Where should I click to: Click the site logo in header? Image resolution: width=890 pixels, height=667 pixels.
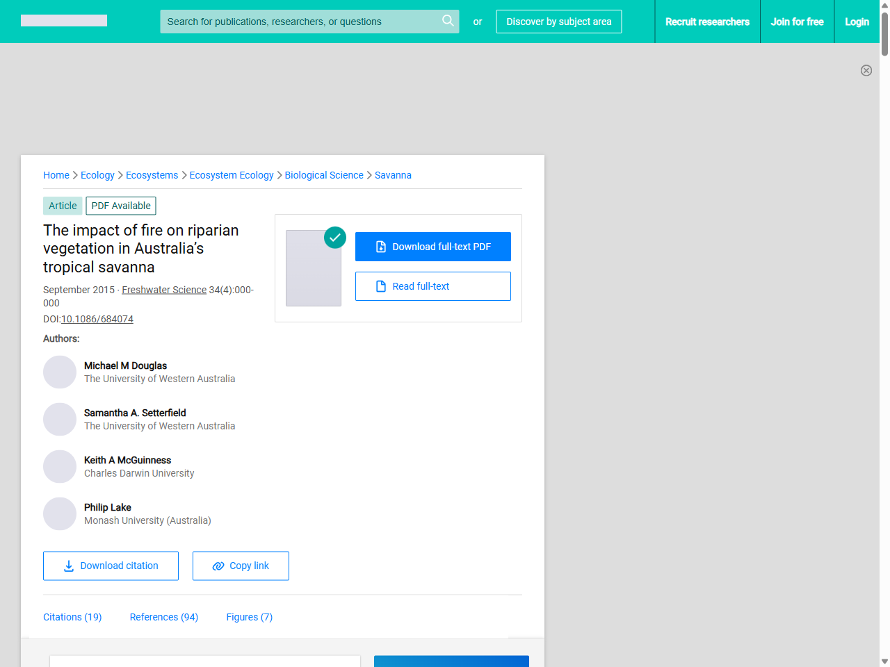[64, 21]
